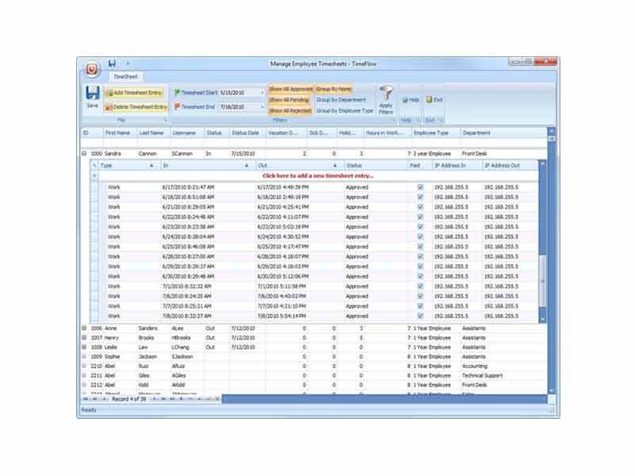This screenshot has height=476, width=635.
Task: Expand employee 2210 Abel Ruiz row
Action: point(84,366)
